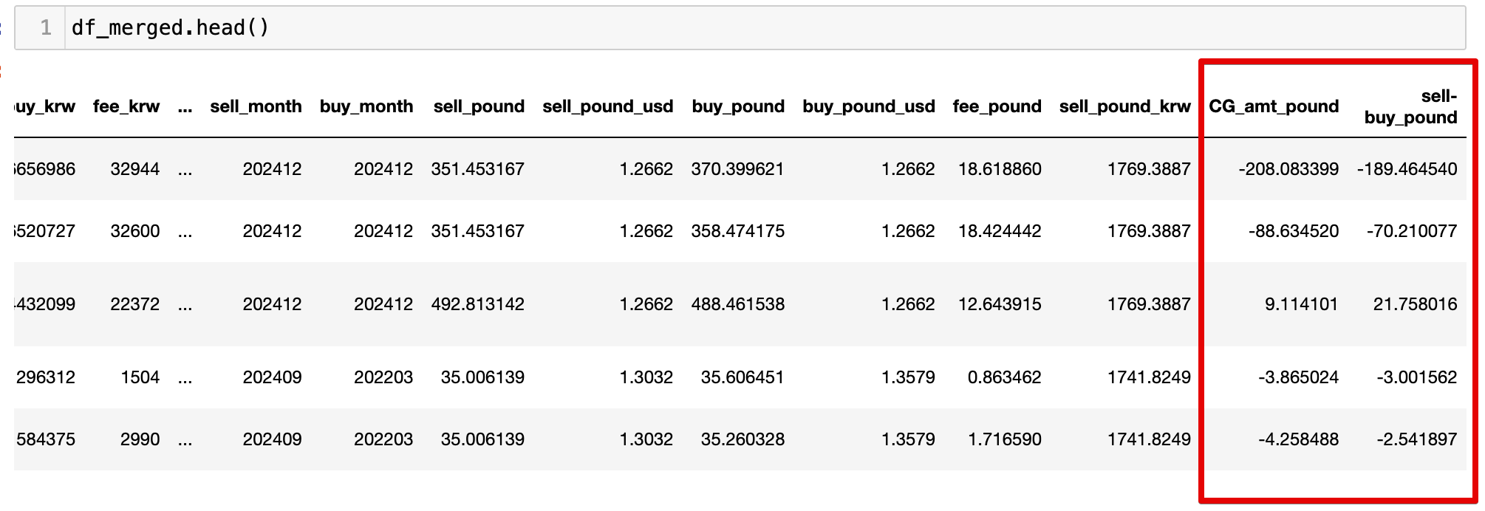This screenshot has height=511, width=1485.
Task: Click the fee_krw value 1504
Action: pyautogui.click(x=140, y=377)
